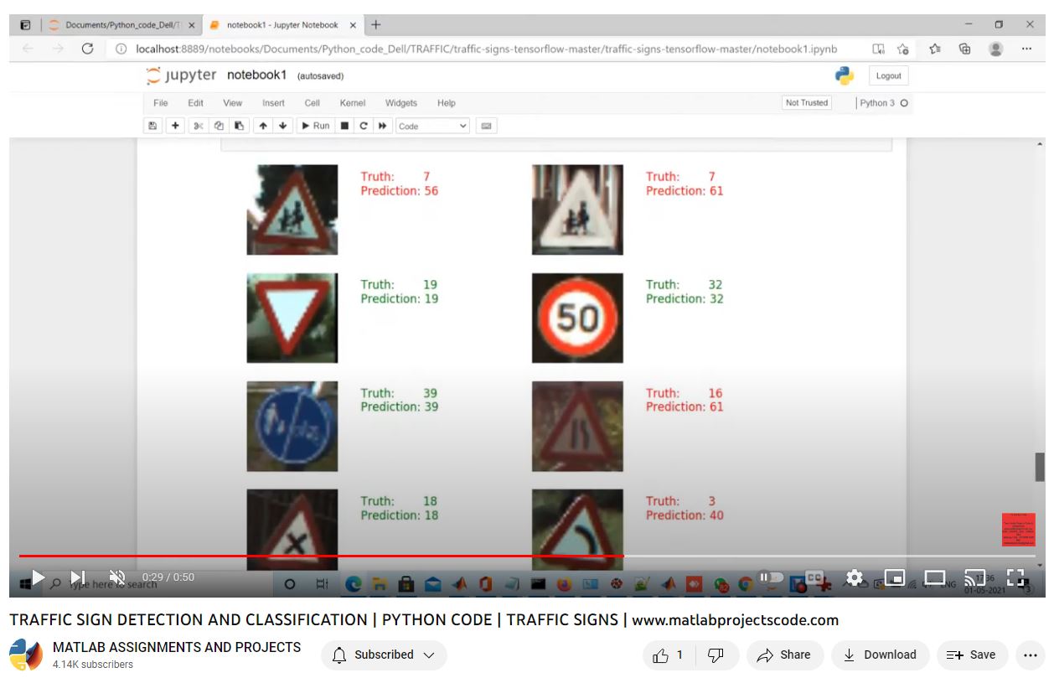The image size is (1054, 678).
Task: Add this page to browser favorites
Action: [x=903, y=49]
